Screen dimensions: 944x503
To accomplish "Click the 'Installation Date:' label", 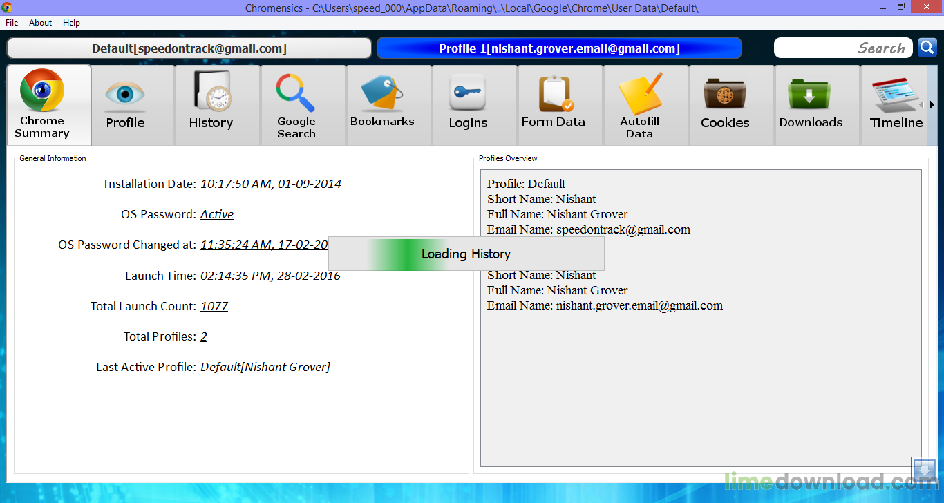I will (x=150, y=184).
